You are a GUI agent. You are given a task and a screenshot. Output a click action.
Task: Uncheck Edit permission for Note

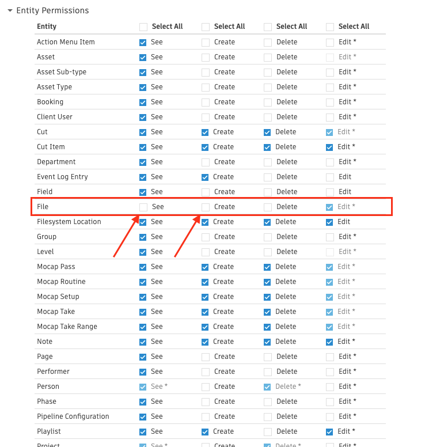coord(330,342)
